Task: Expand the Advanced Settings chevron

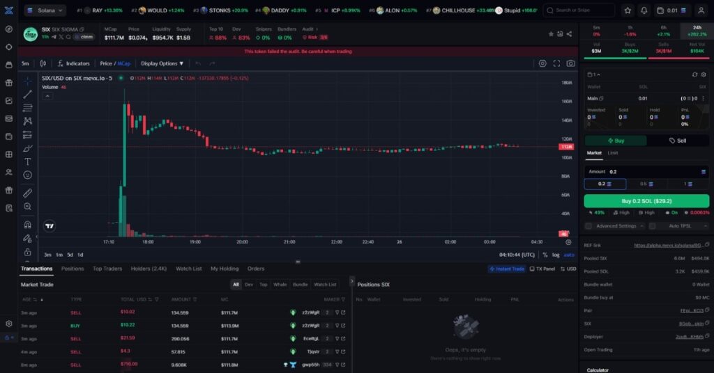Action: [641, 225]
